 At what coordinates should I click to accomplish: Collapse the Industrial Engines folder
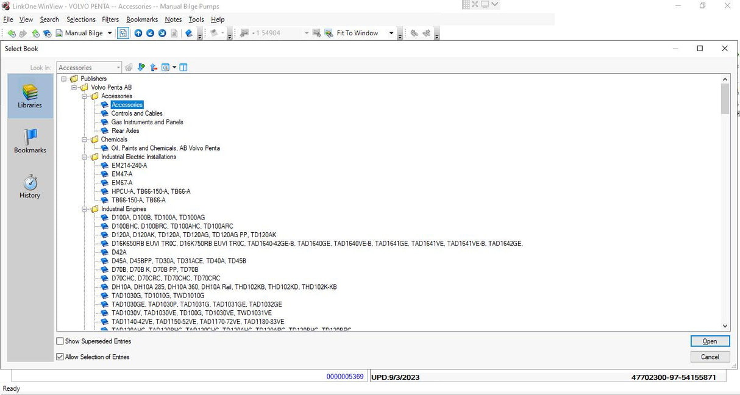pos(85,209)
